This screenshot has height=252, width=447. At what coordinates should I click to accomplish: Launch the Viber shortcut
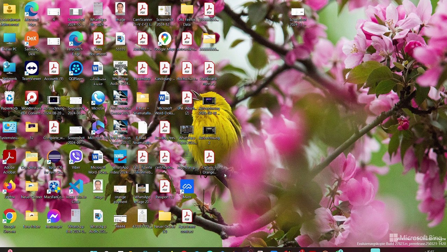coord(76,160)
